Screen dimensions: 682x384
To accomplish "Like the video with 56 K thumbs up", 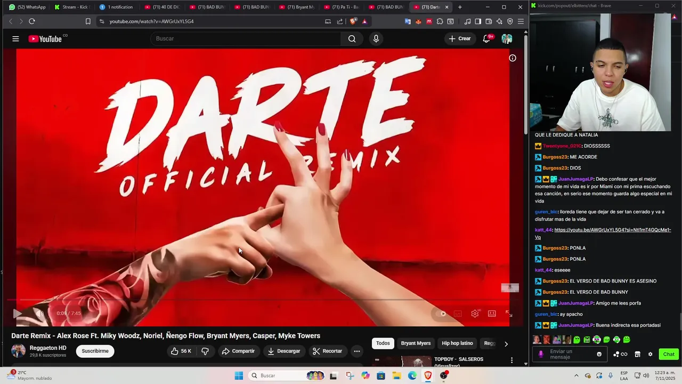I will tap(181, 351).
